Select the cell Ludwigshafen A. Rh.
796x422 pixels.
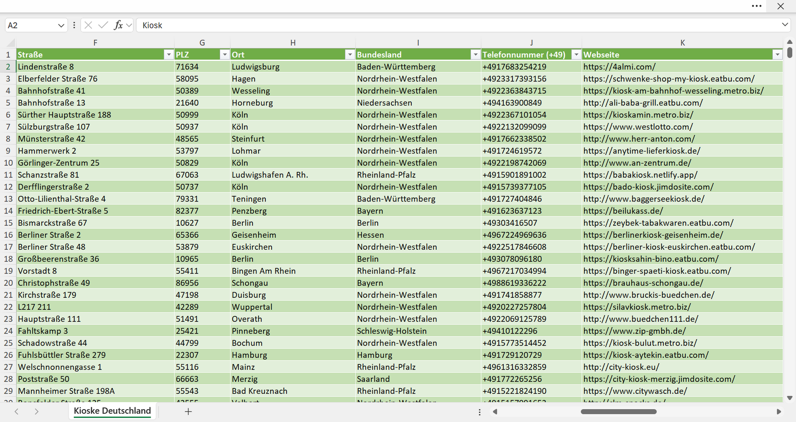(x=293, y=175)
